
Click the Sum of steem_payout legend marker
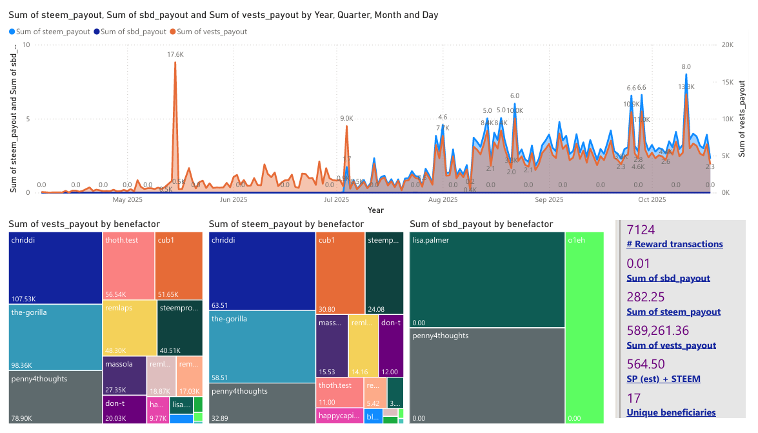[x=12, y=32]
